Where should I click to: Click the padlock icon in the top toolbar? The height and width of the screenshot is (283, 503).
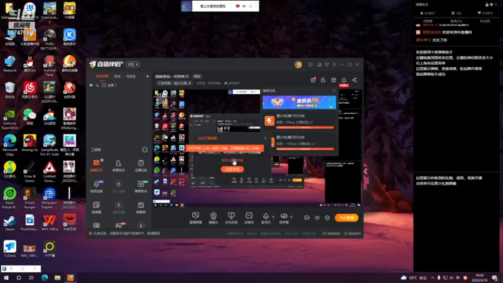pos(323,80)
